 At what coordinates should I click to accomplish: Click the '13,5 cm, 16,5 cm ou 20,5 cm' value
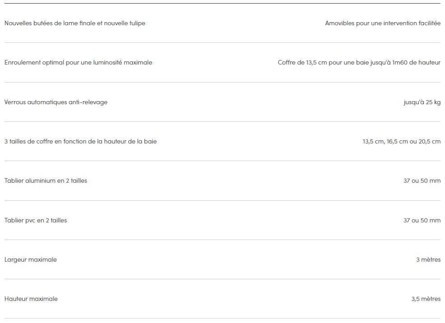point(402,142)
